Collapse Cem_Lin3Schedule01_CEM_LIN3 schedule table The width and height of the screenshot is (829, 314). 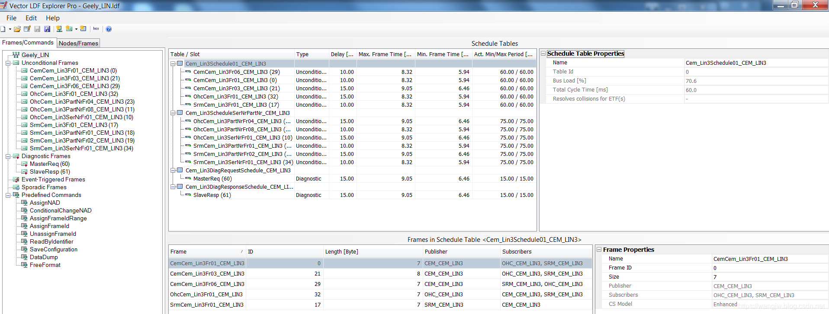173,63
